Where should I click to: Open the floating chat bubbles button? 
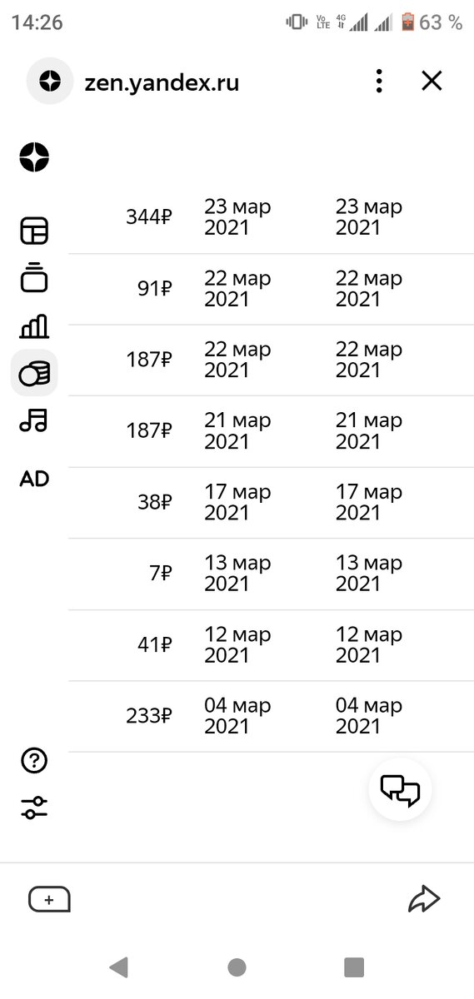click(400, 789)
